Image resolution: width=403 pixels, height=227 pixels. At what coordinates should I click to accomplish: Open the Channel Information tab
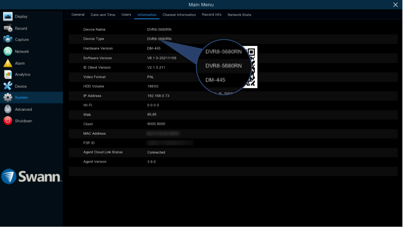(x=179, y=15)
